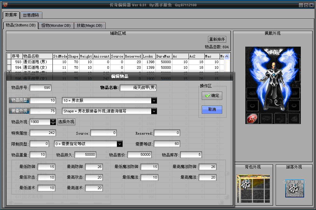316x210 pixels.
Task: Click the 物品重量 input field
Action: coord(38,154)
